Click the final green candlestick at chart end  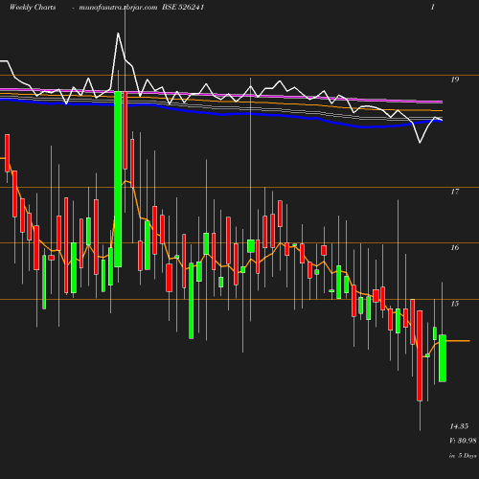click(443, 358)
